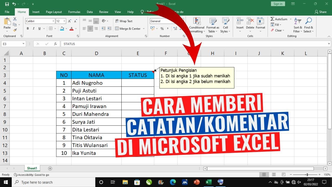Click the zoom in plus button
Screen dimensions: 332x187
point(319,175)
